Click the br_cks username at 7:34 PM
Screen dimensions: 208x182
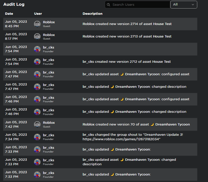coord(48,135)
